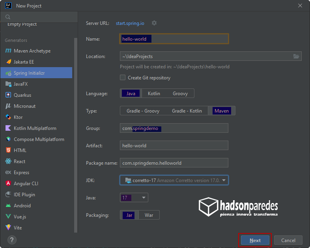Click the Quarkus generator icon

pos(8,95)
